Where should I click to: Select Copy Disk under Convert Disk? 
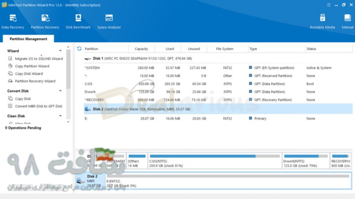click(23, 98)
